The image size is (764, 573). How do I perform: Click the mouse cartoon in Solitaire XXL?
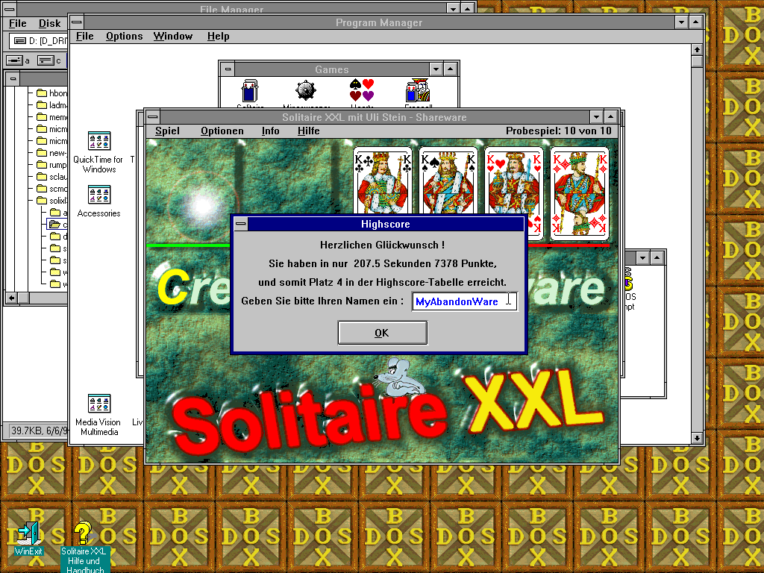point(400,378)
